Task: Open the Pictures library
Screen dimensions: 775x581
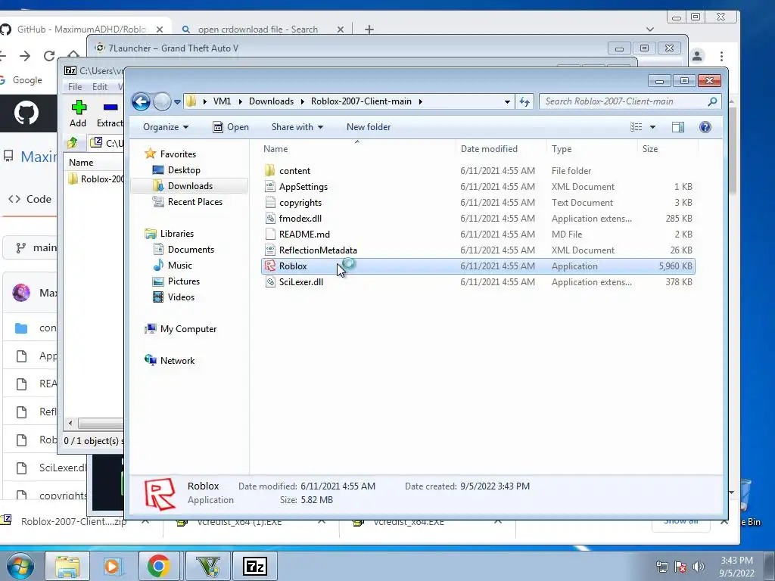Action: [x=184, y=281]
